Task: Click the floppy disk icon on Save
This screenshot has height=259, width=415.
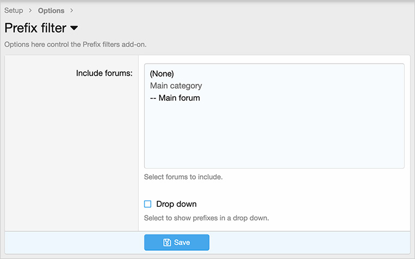Action: pos(168,242)
